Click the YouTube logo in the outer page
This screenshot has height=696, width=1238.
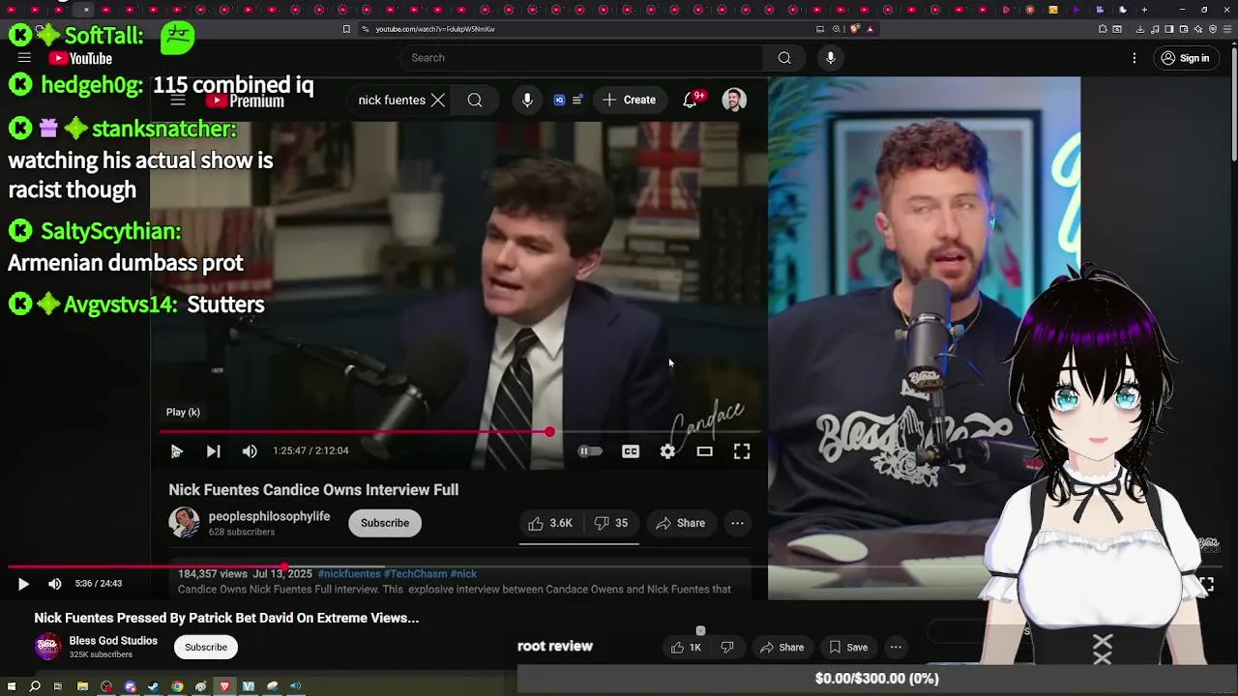(x=81, y=59)
